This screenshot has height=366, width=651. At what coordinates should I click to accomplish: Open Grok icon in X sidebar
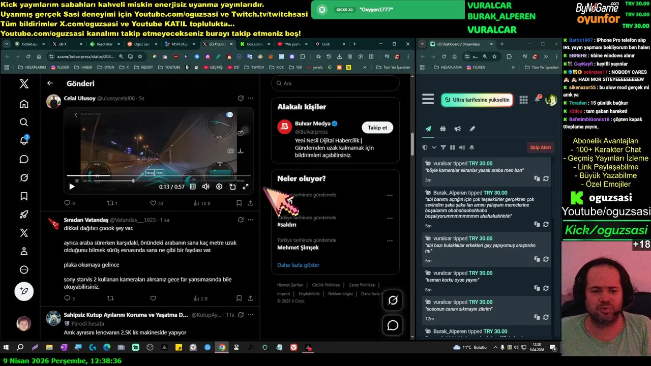[24, 178]
